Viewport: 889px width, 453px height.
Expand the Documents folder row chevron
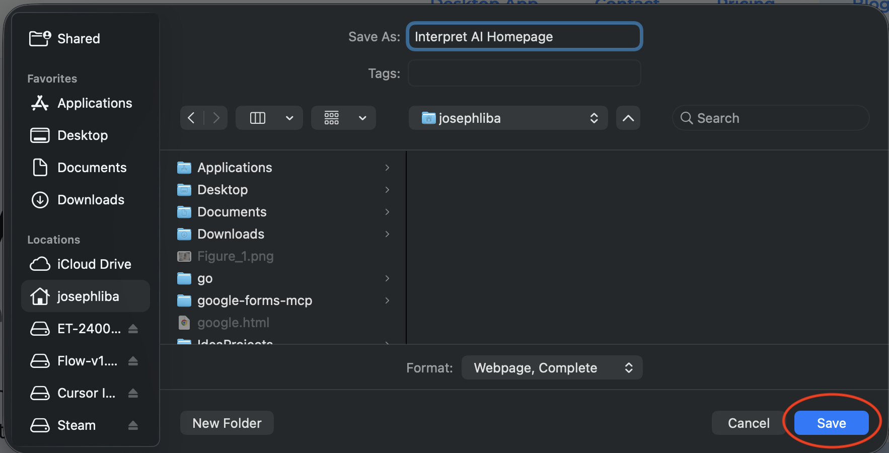pyautogui.click(x=387, y=212)
